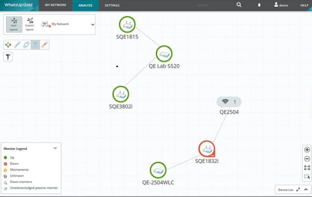Expand the Device List chevron
The image size is (312, 197).
306,189
